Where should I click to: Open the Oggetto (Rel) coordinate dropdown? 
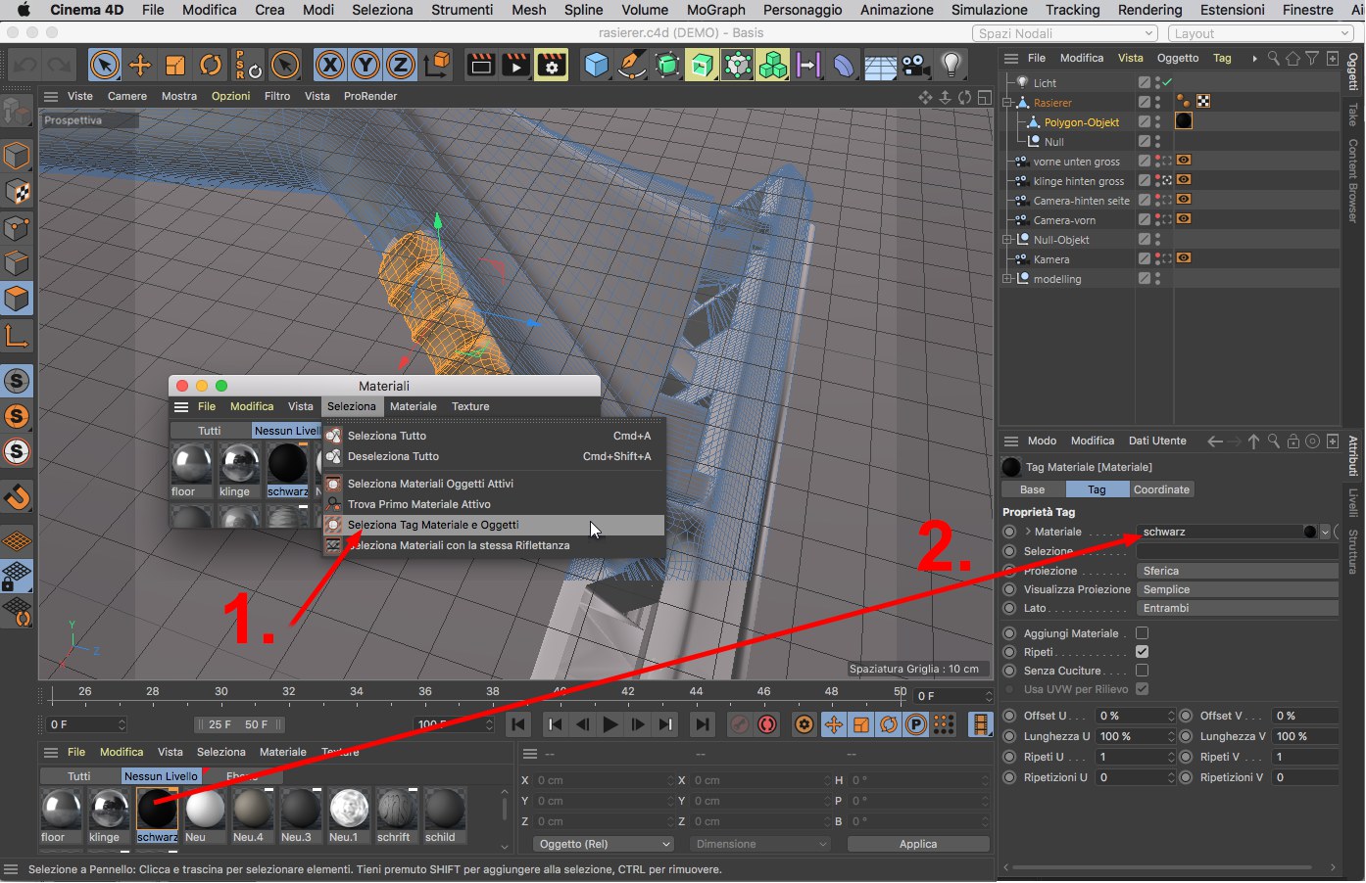point(605,844)
